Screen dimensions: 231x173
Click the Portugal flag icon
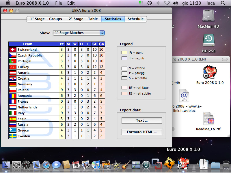[x=13, y=61]
